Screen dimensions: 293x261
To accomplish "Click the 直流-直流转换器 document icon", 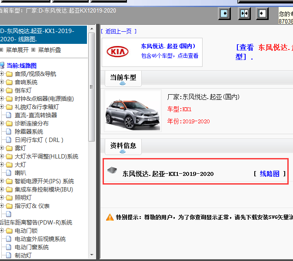I will point(8,115).
